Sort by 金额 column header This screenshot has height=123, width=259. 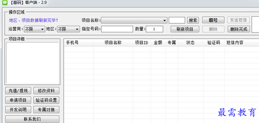(x=158, y=43)
